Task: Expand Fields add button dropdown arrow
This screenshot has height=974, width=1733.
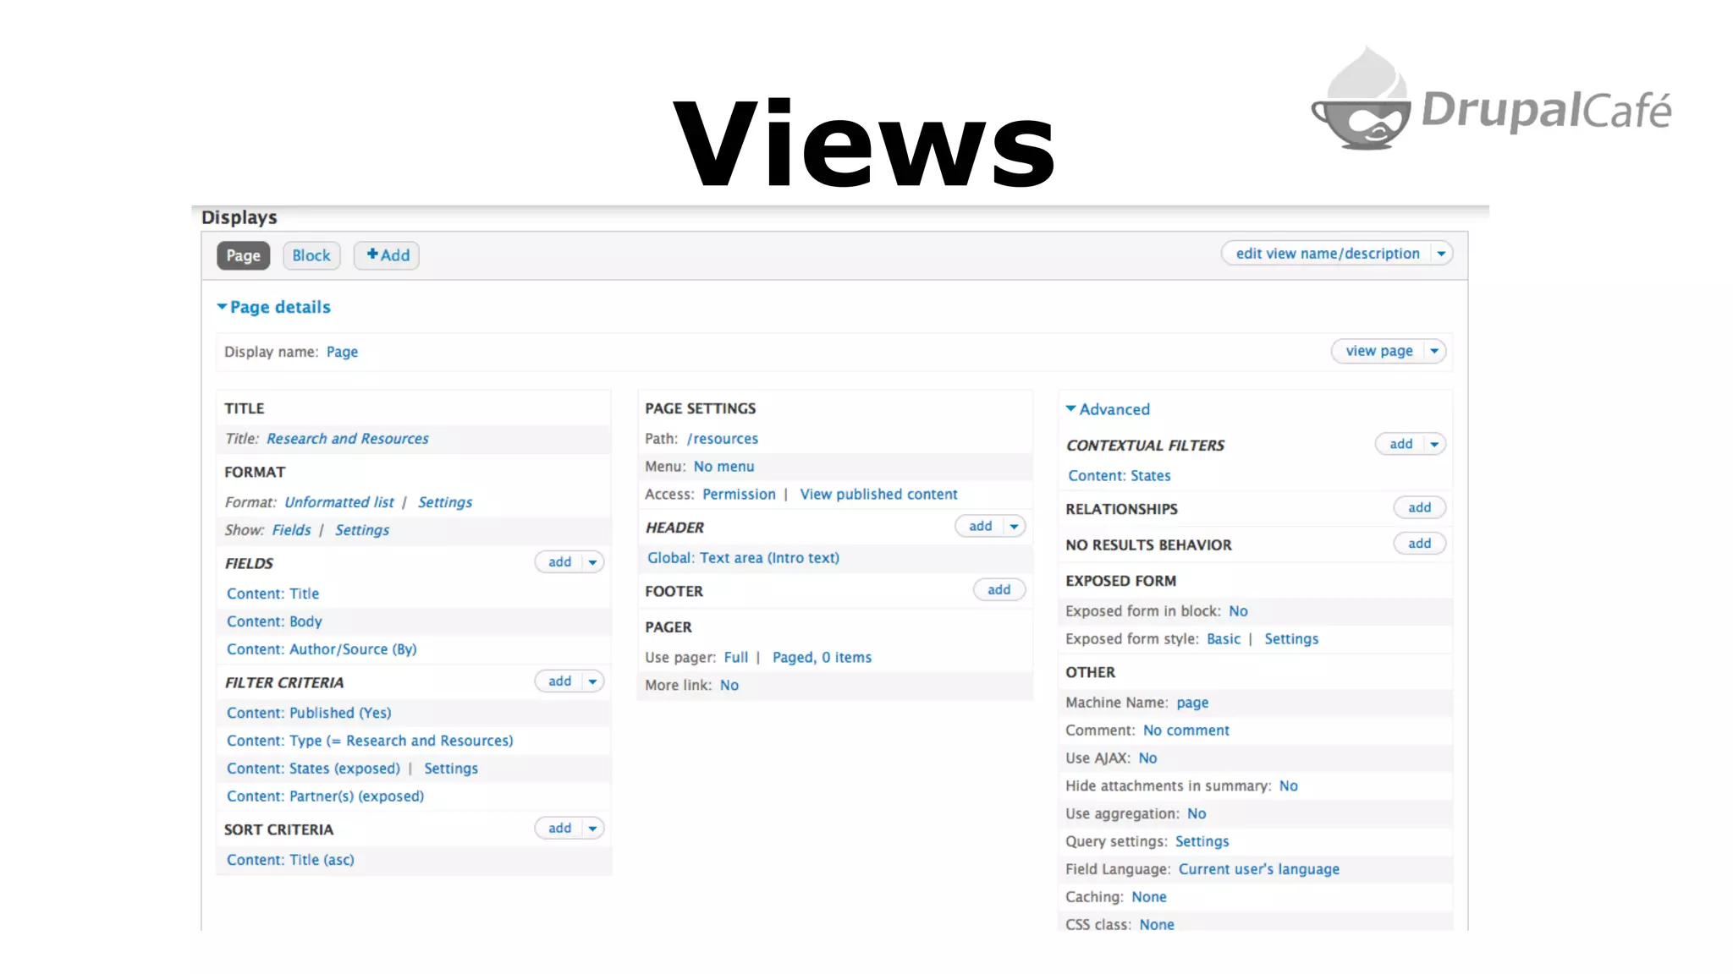Action: [x=592, y=562]
